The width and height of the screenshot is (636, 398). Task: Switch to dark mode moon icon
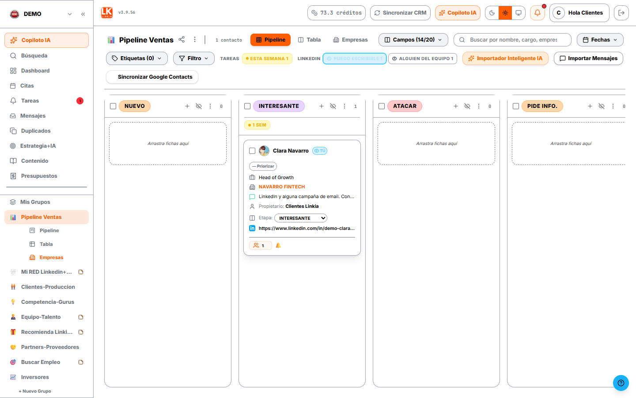point(492,13)
